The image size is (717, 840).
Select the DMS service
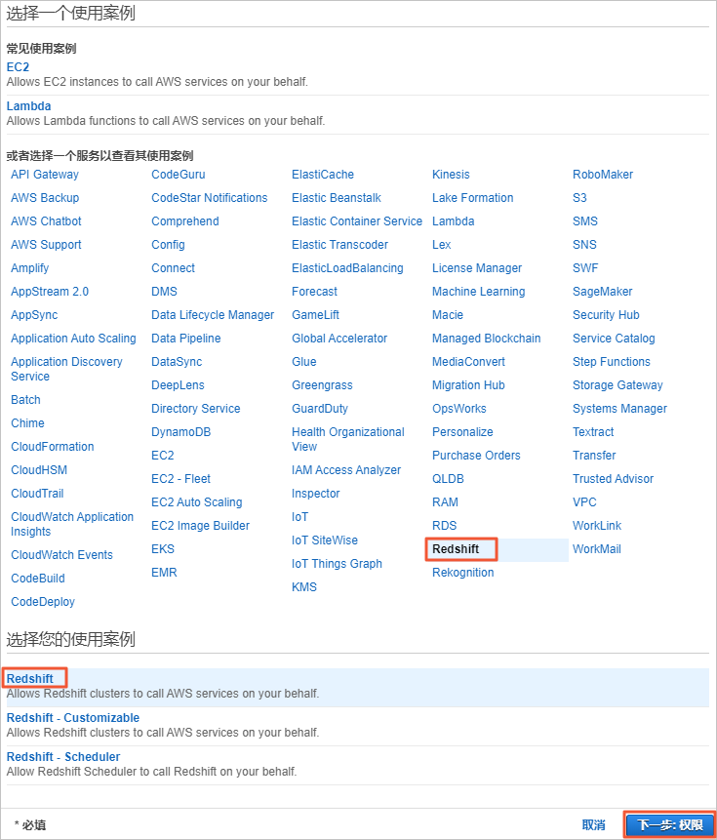click(165, 292)
